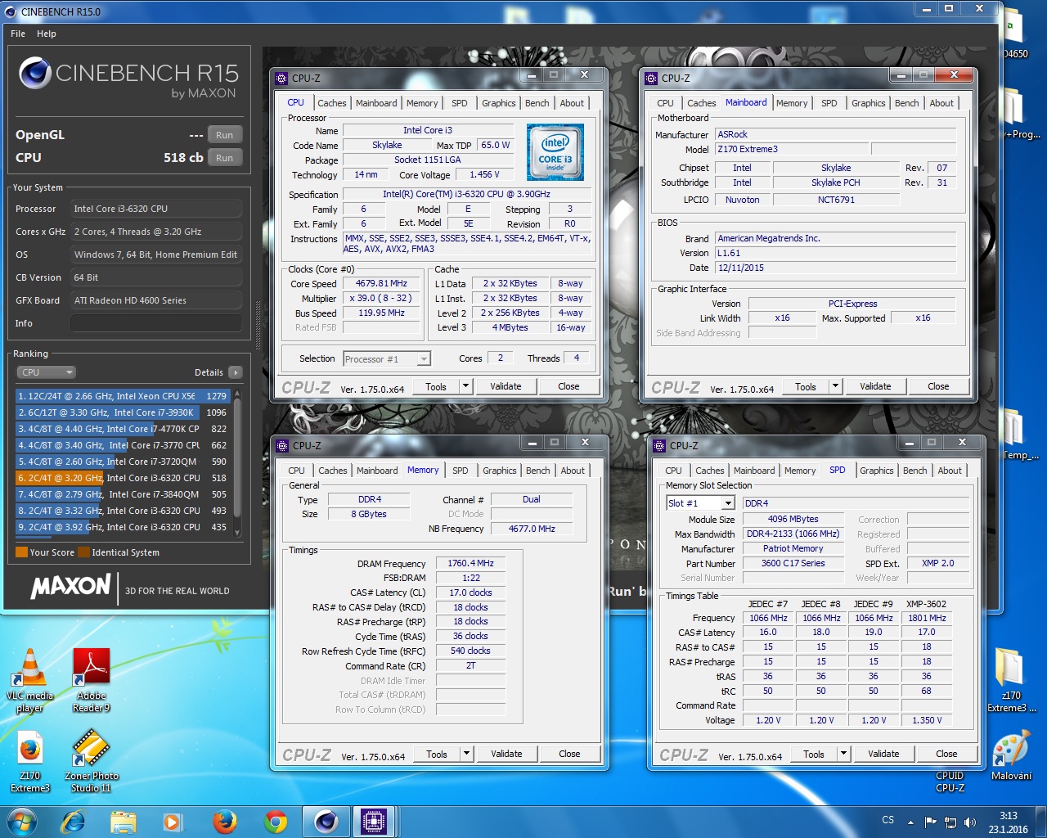Image resolution: width=1047 pixels, height=838 pixels.
Task: Select highlighted ranking row scoring 518
Action: pos(122,478)
